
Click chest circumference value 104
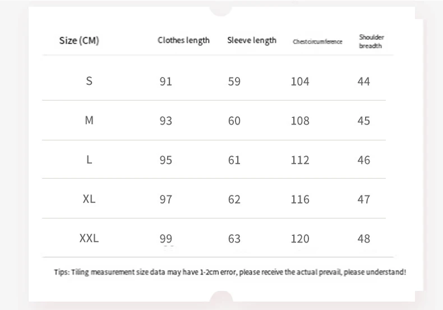300,81
